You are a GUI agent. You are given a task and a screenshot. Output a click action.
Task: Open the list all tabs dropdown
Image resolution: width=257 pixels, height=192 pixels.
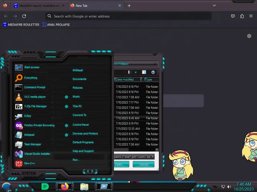click(x=214, y=5)
